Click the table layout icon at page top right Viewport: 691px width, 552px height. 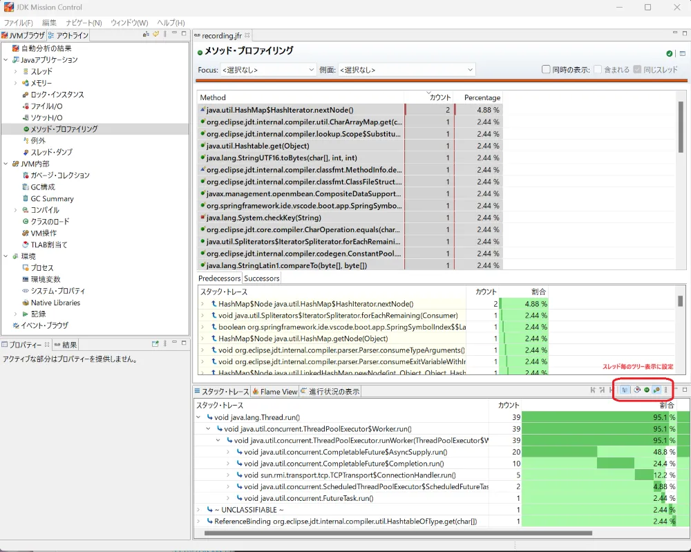[683, 53]
